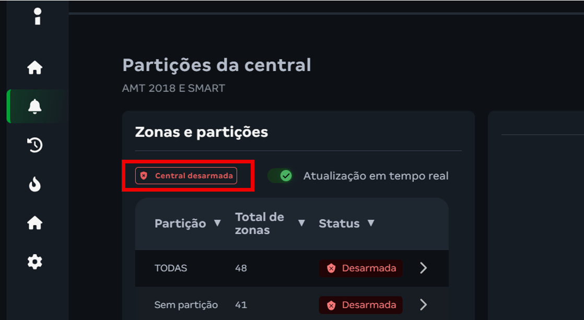Click Desarmada badge in the TODAS row

point(361,268)
